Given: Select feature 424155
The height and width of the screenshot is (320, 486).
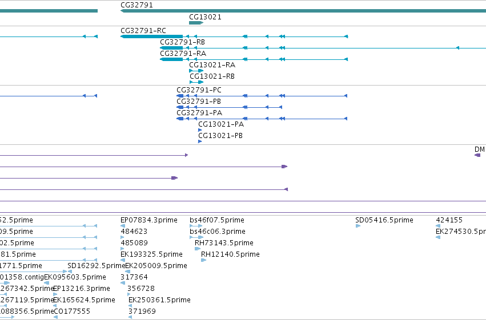Looking at the screenshot, I should (449, 220).
